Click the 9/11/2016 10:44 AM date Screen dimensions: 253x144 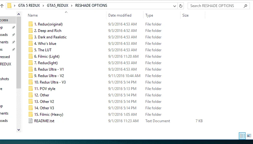pyautogui.click(x=124, y=76)
